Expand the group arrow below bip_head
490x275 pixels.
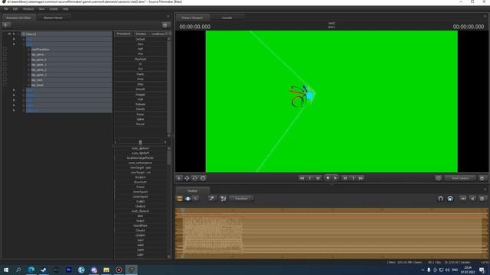(x=14, y=90)
